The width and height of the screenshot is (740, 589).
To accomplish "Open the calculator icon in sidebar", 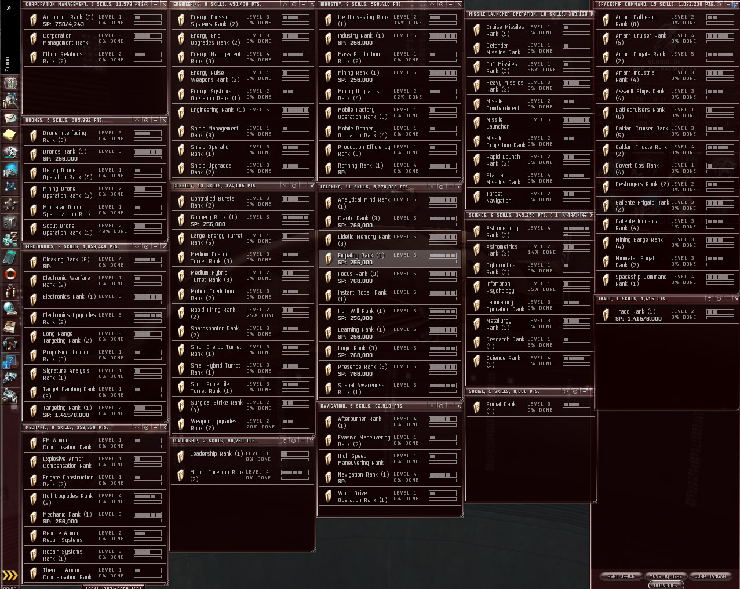I will point(10,257).
